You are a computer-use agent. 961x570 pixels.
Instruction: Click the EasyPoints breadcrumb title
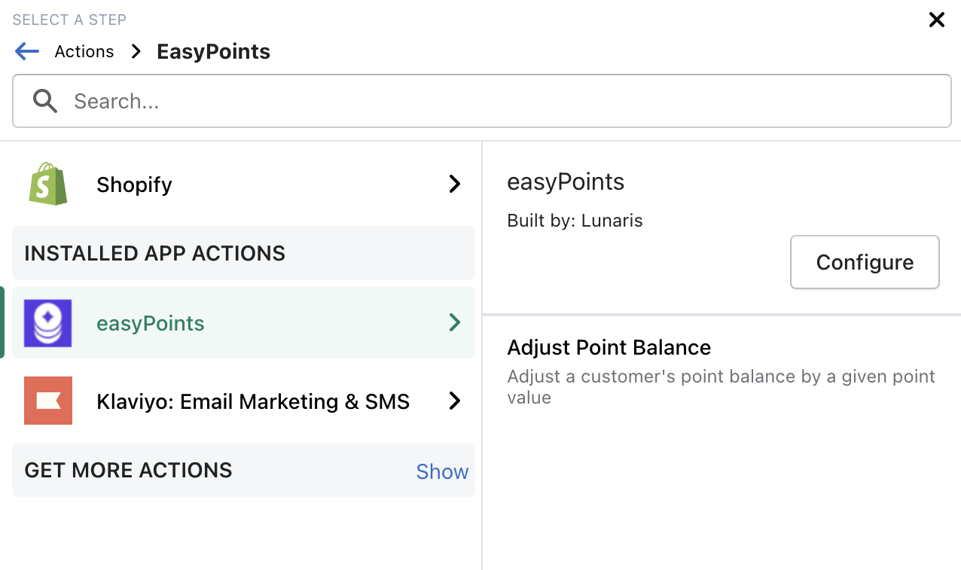(213, 51)
